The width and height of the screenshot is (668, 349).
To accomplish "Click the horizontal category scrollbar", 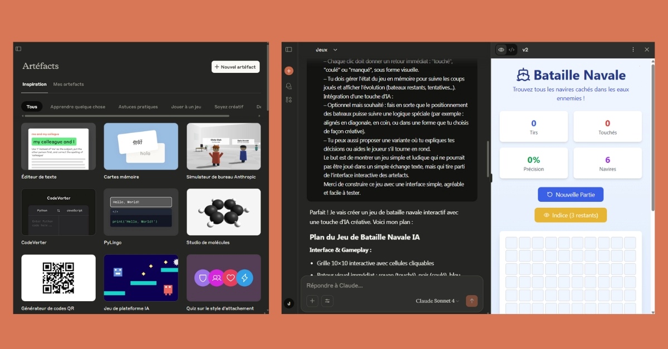I will tap(127, 116).
